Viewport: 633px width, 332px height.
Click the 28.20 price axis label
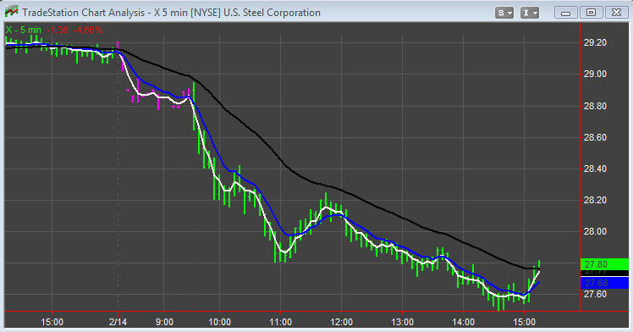(596, 201)
